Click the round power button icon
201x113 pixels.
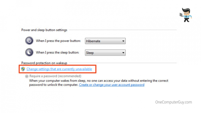29,41
